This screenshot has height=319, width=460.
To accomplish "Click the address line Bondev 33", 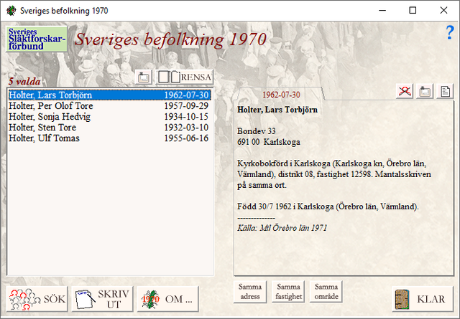I will 257,131.
